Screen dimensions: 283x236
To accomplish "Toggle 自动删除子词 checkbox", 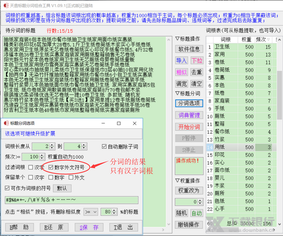I will pos(104,146).
